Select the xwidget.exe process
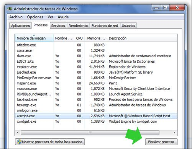The image size is (192, 149). [96, 121]
